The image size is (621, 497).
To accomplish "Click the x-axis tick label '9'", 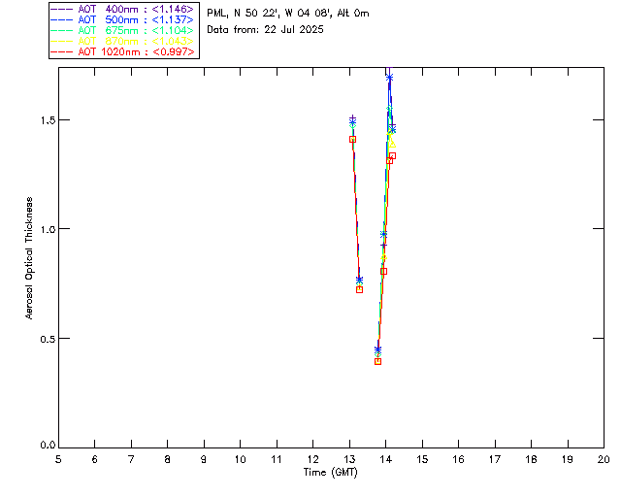I will [204, 459].
